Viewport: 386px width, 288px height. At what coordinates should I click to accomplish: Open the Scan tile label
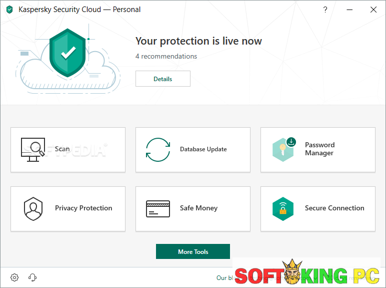pos(62,149)
